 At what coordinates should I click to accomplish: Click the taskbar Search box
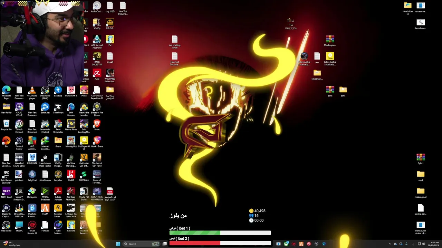142,244
